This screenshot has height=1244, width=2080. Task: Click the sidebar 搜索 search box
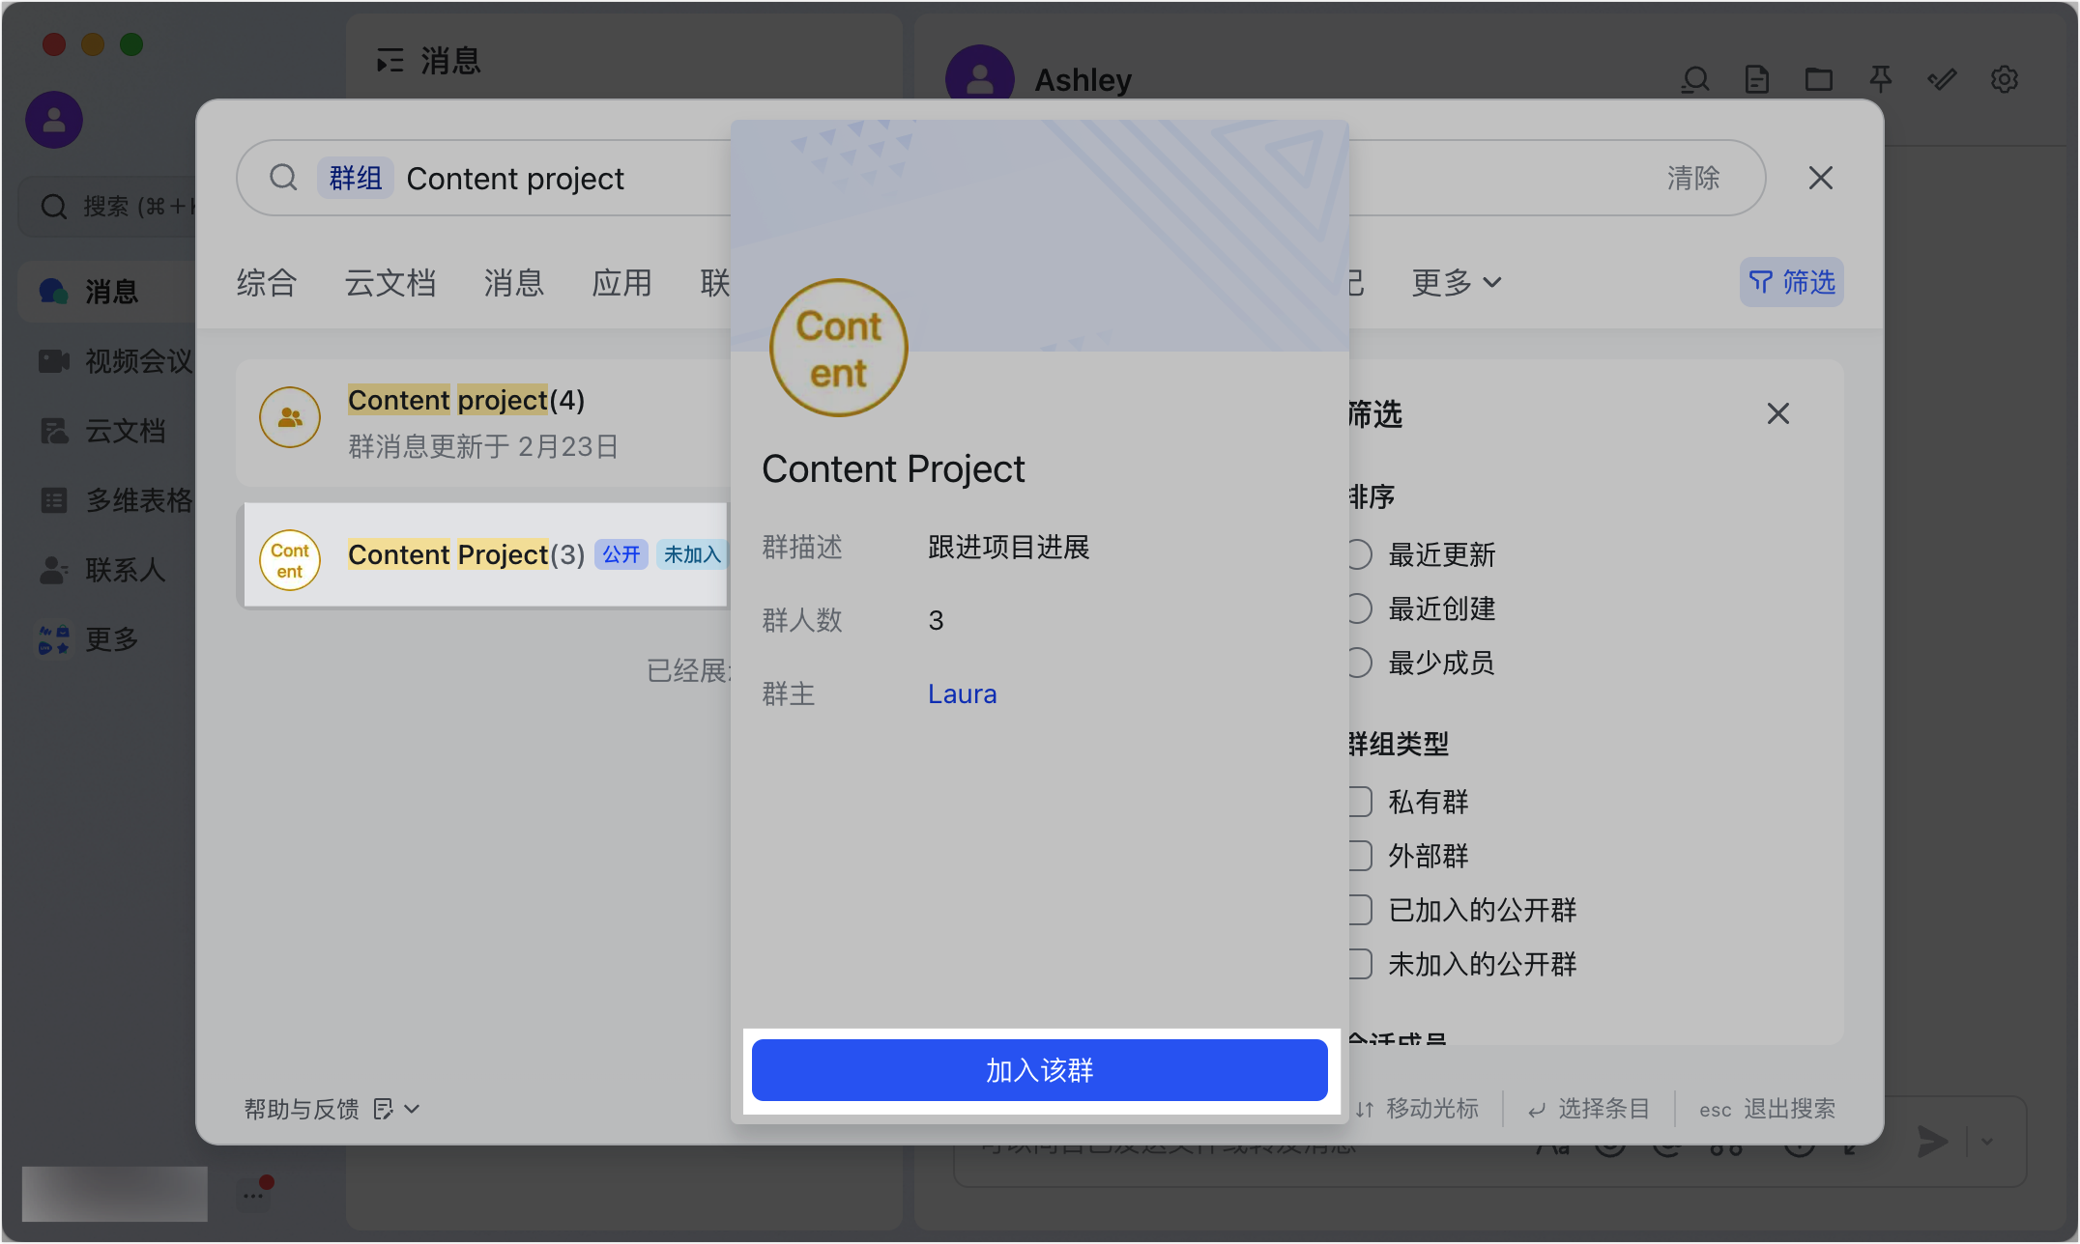tap(108, 206)
